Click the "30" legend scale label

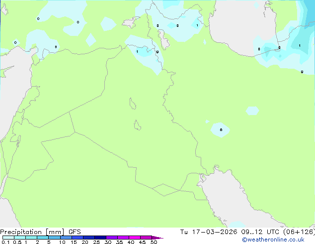click(x=108, y=242)
